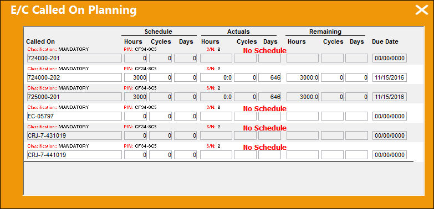Click Schedule Hours field for 725000-201
This screenshot has height=209, width=434.
click(136, 97)
